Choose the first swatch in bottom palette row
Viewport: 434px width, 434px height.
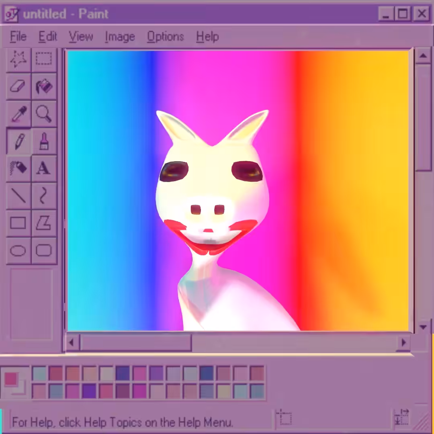point(39,391)
